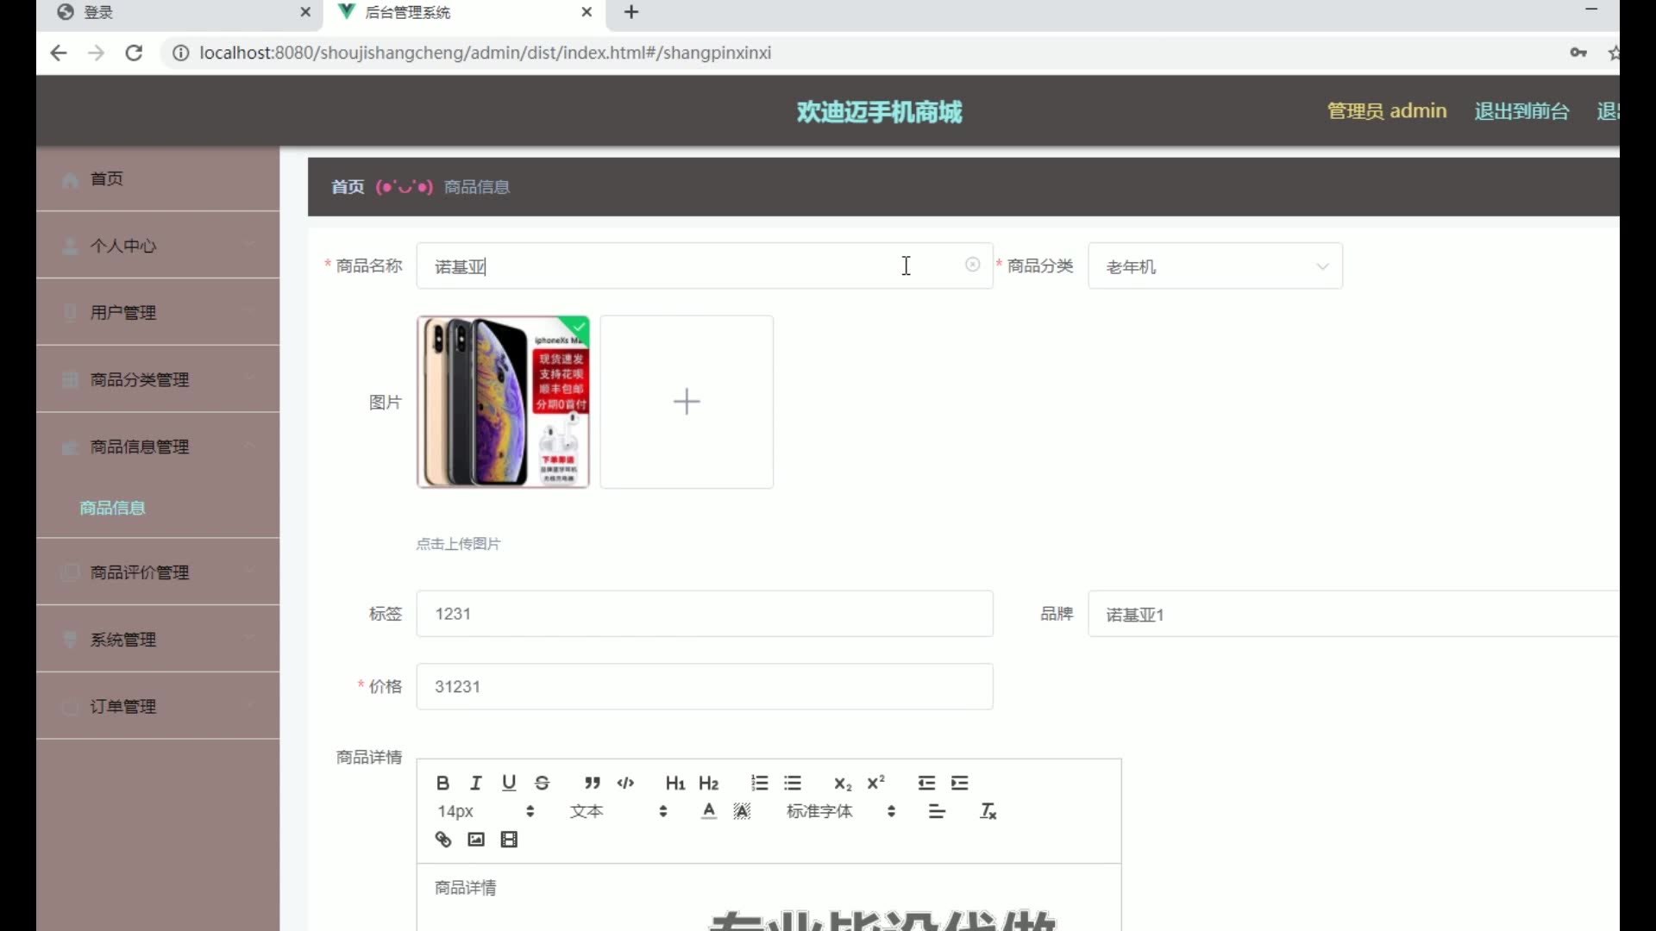This screenshot has height=931, width=1656.
Task: Insert a video in editor
Action: coord(509,840)
